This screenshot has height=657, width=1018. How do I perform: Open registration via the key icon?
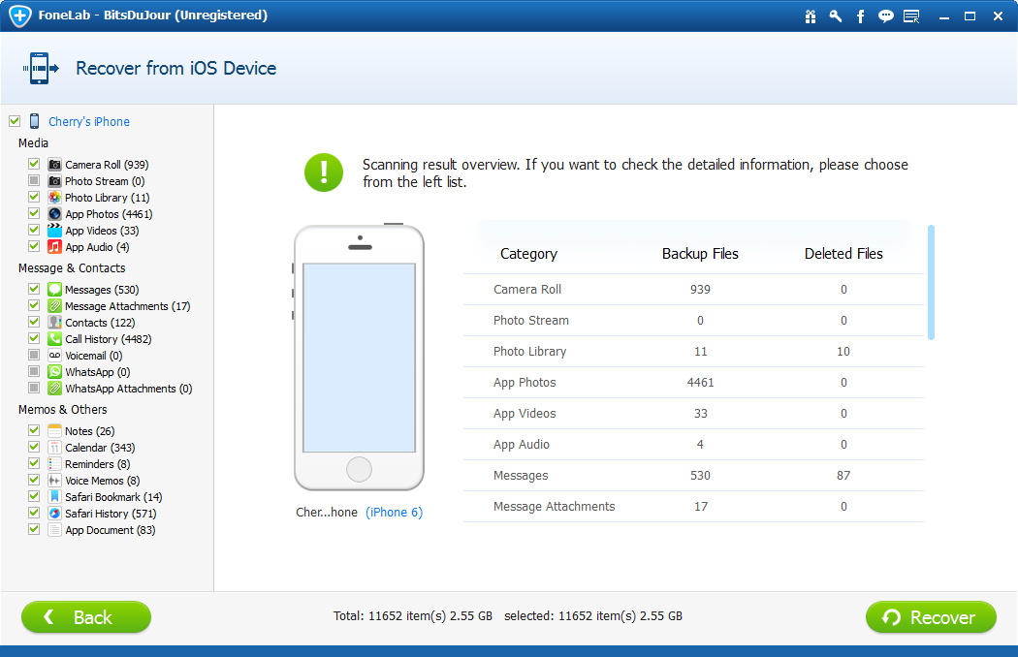coord(835,16)
